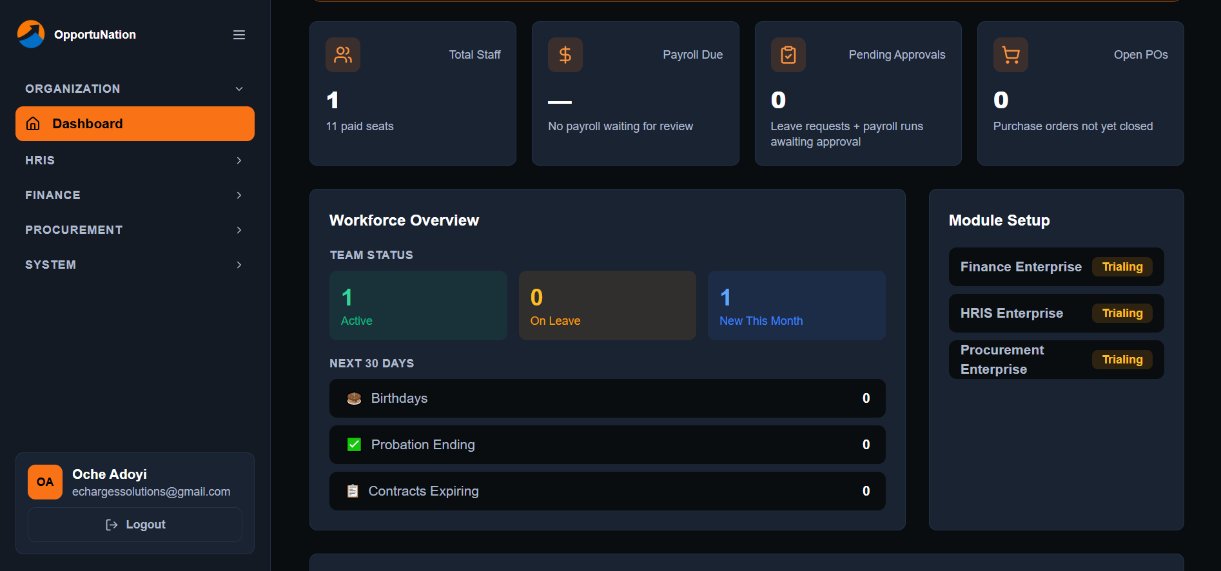The height and width of the screenshot is (571, 1221).
Task: Open the New This Month tile
Action: tap(796, 305)
